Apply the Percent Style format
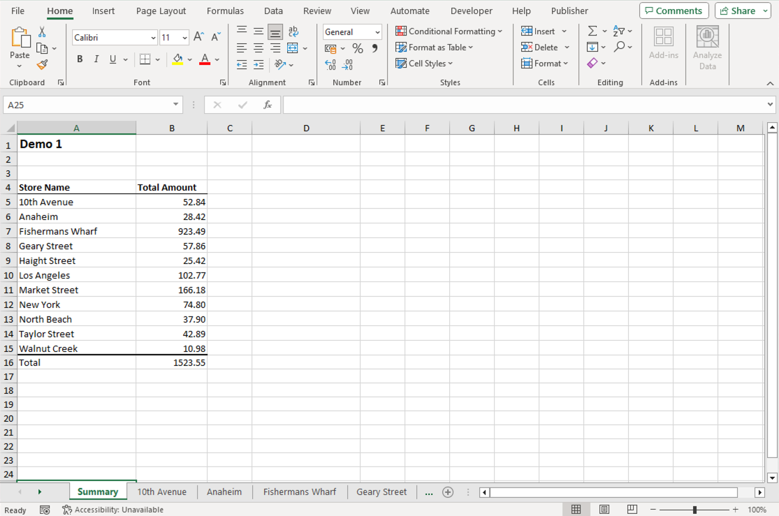Viewport: 779px width, 516px height. (357, 48)
